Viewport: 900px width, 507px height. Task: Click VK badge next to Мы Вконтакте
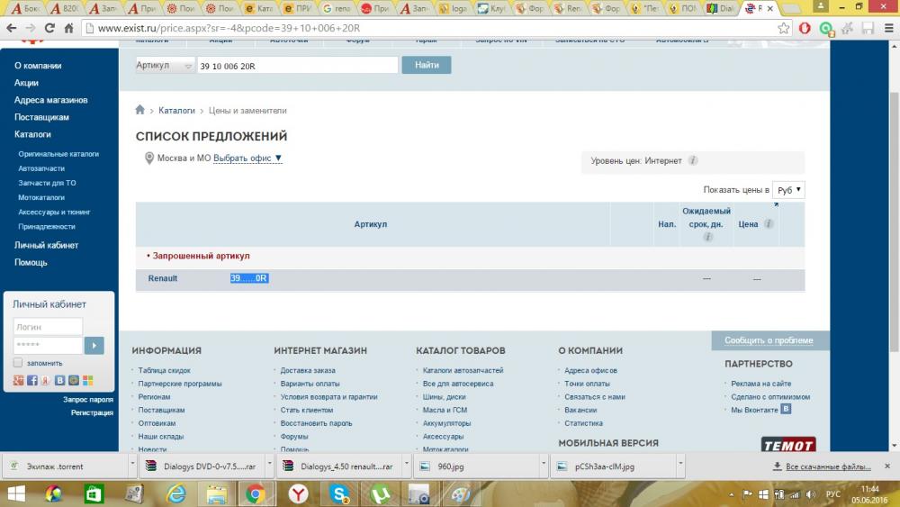[x=786, y=409]
